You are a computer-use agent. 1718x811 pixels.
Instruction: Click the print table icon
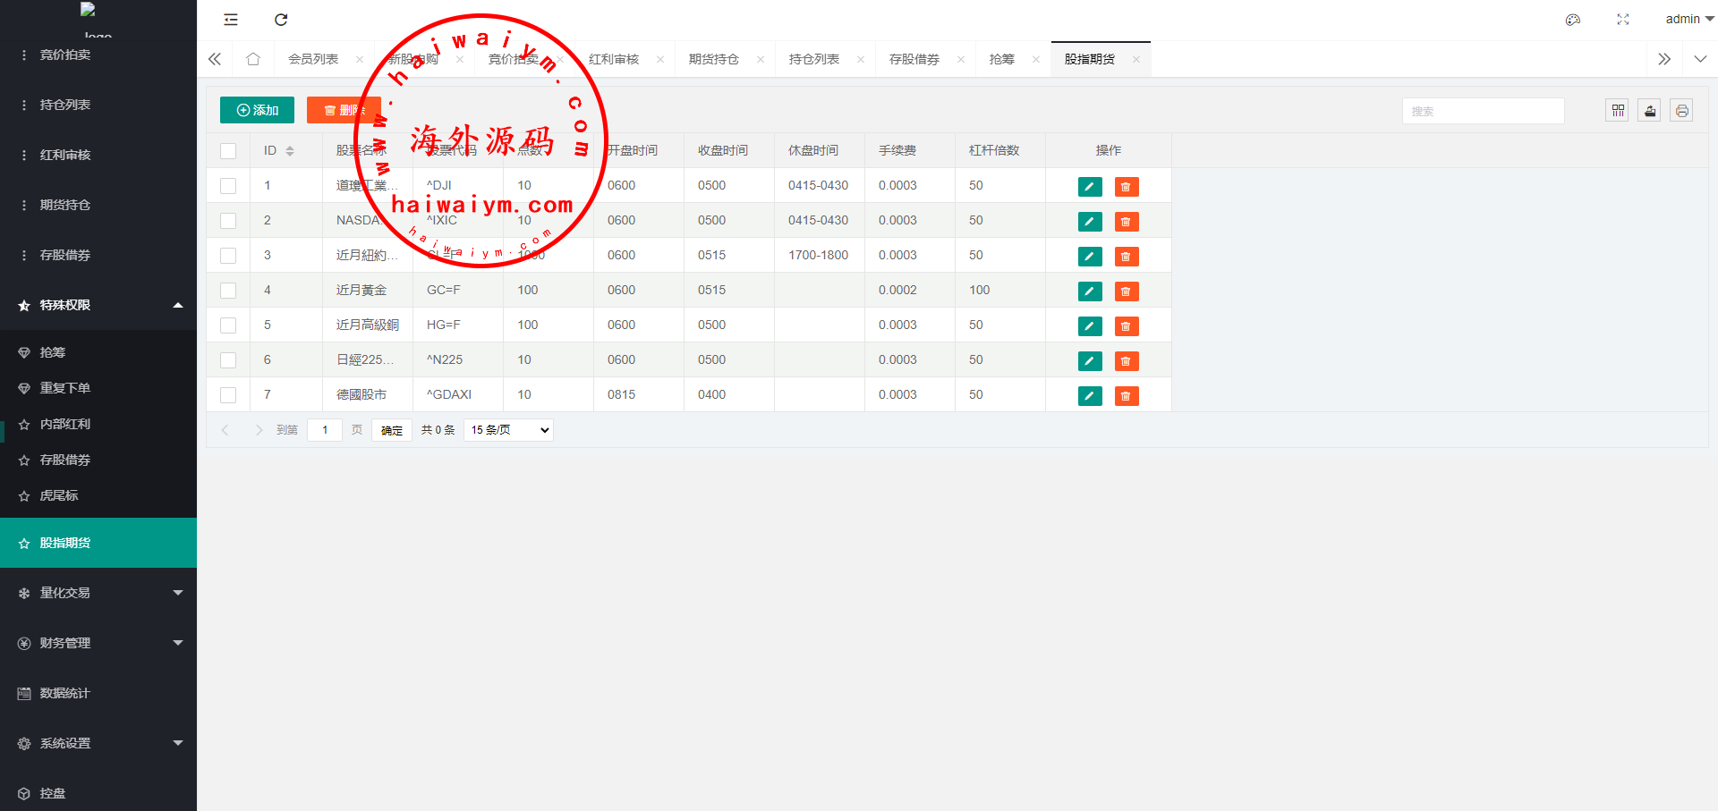pos(1681,111)
